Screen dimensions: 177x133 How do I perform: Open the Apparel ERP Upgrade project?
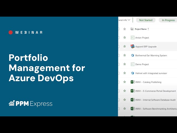click(146, 47)
